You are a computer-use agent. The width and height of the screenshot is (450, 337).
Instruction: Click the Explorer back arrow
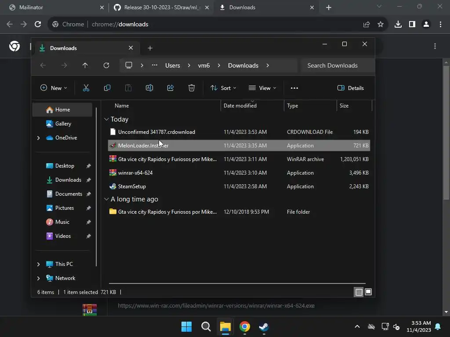tap(43, 65)
